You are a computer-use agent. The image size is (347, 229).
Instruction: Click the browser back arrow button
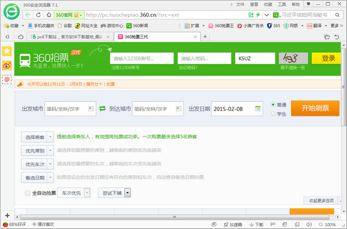pyautogui.click(x=28, y=15)
